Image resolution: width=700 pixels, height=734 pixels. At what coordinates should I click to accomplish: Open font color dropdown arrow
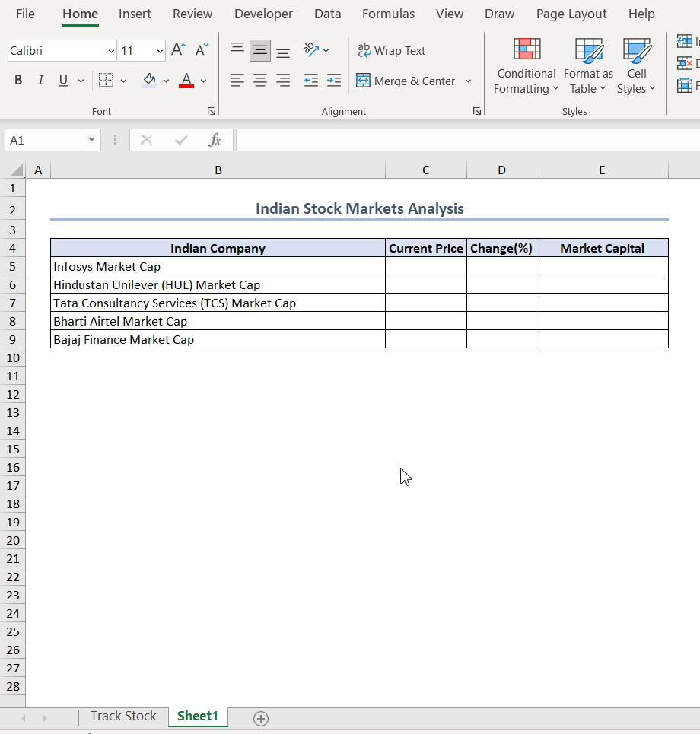[x=204, y=81]
